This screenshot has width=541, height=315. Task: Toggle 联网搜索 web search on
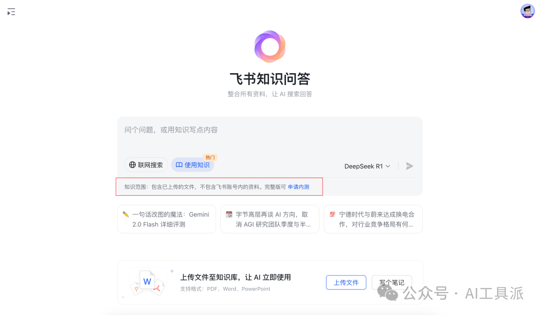146,165
